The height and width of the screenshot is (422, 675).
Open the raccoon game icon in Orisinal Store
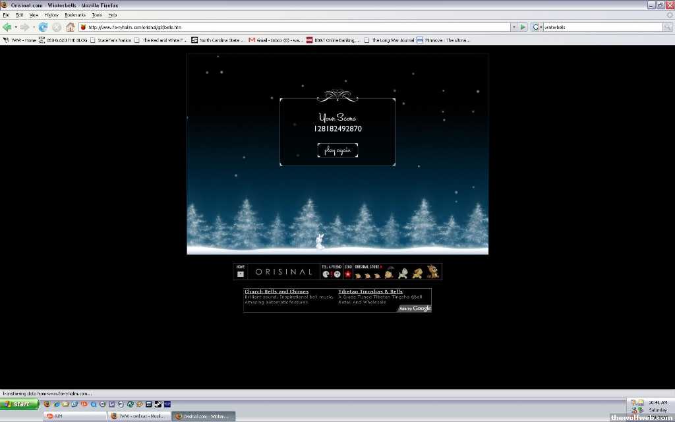pyautogui.click(x=432, y=272)
